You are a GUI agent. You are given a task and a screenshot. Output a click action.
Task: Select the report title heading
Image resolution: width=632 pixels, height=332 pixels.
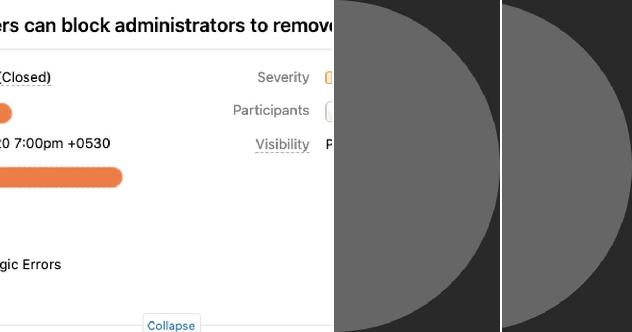pyautogui.click(x=158, y=25)
